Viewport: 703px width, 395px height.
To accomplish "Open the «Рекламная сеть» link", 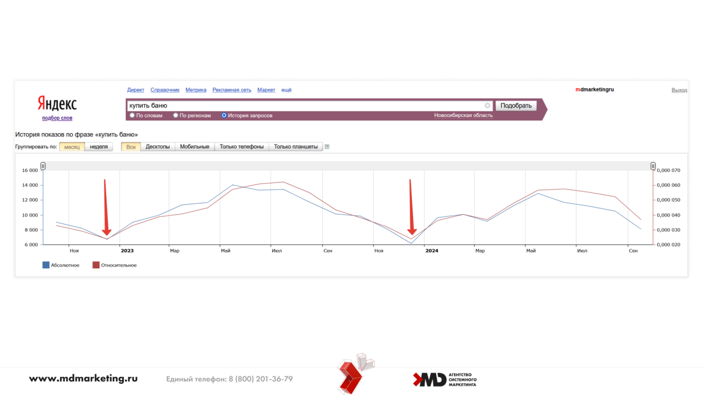I will (x=232, y=90).
